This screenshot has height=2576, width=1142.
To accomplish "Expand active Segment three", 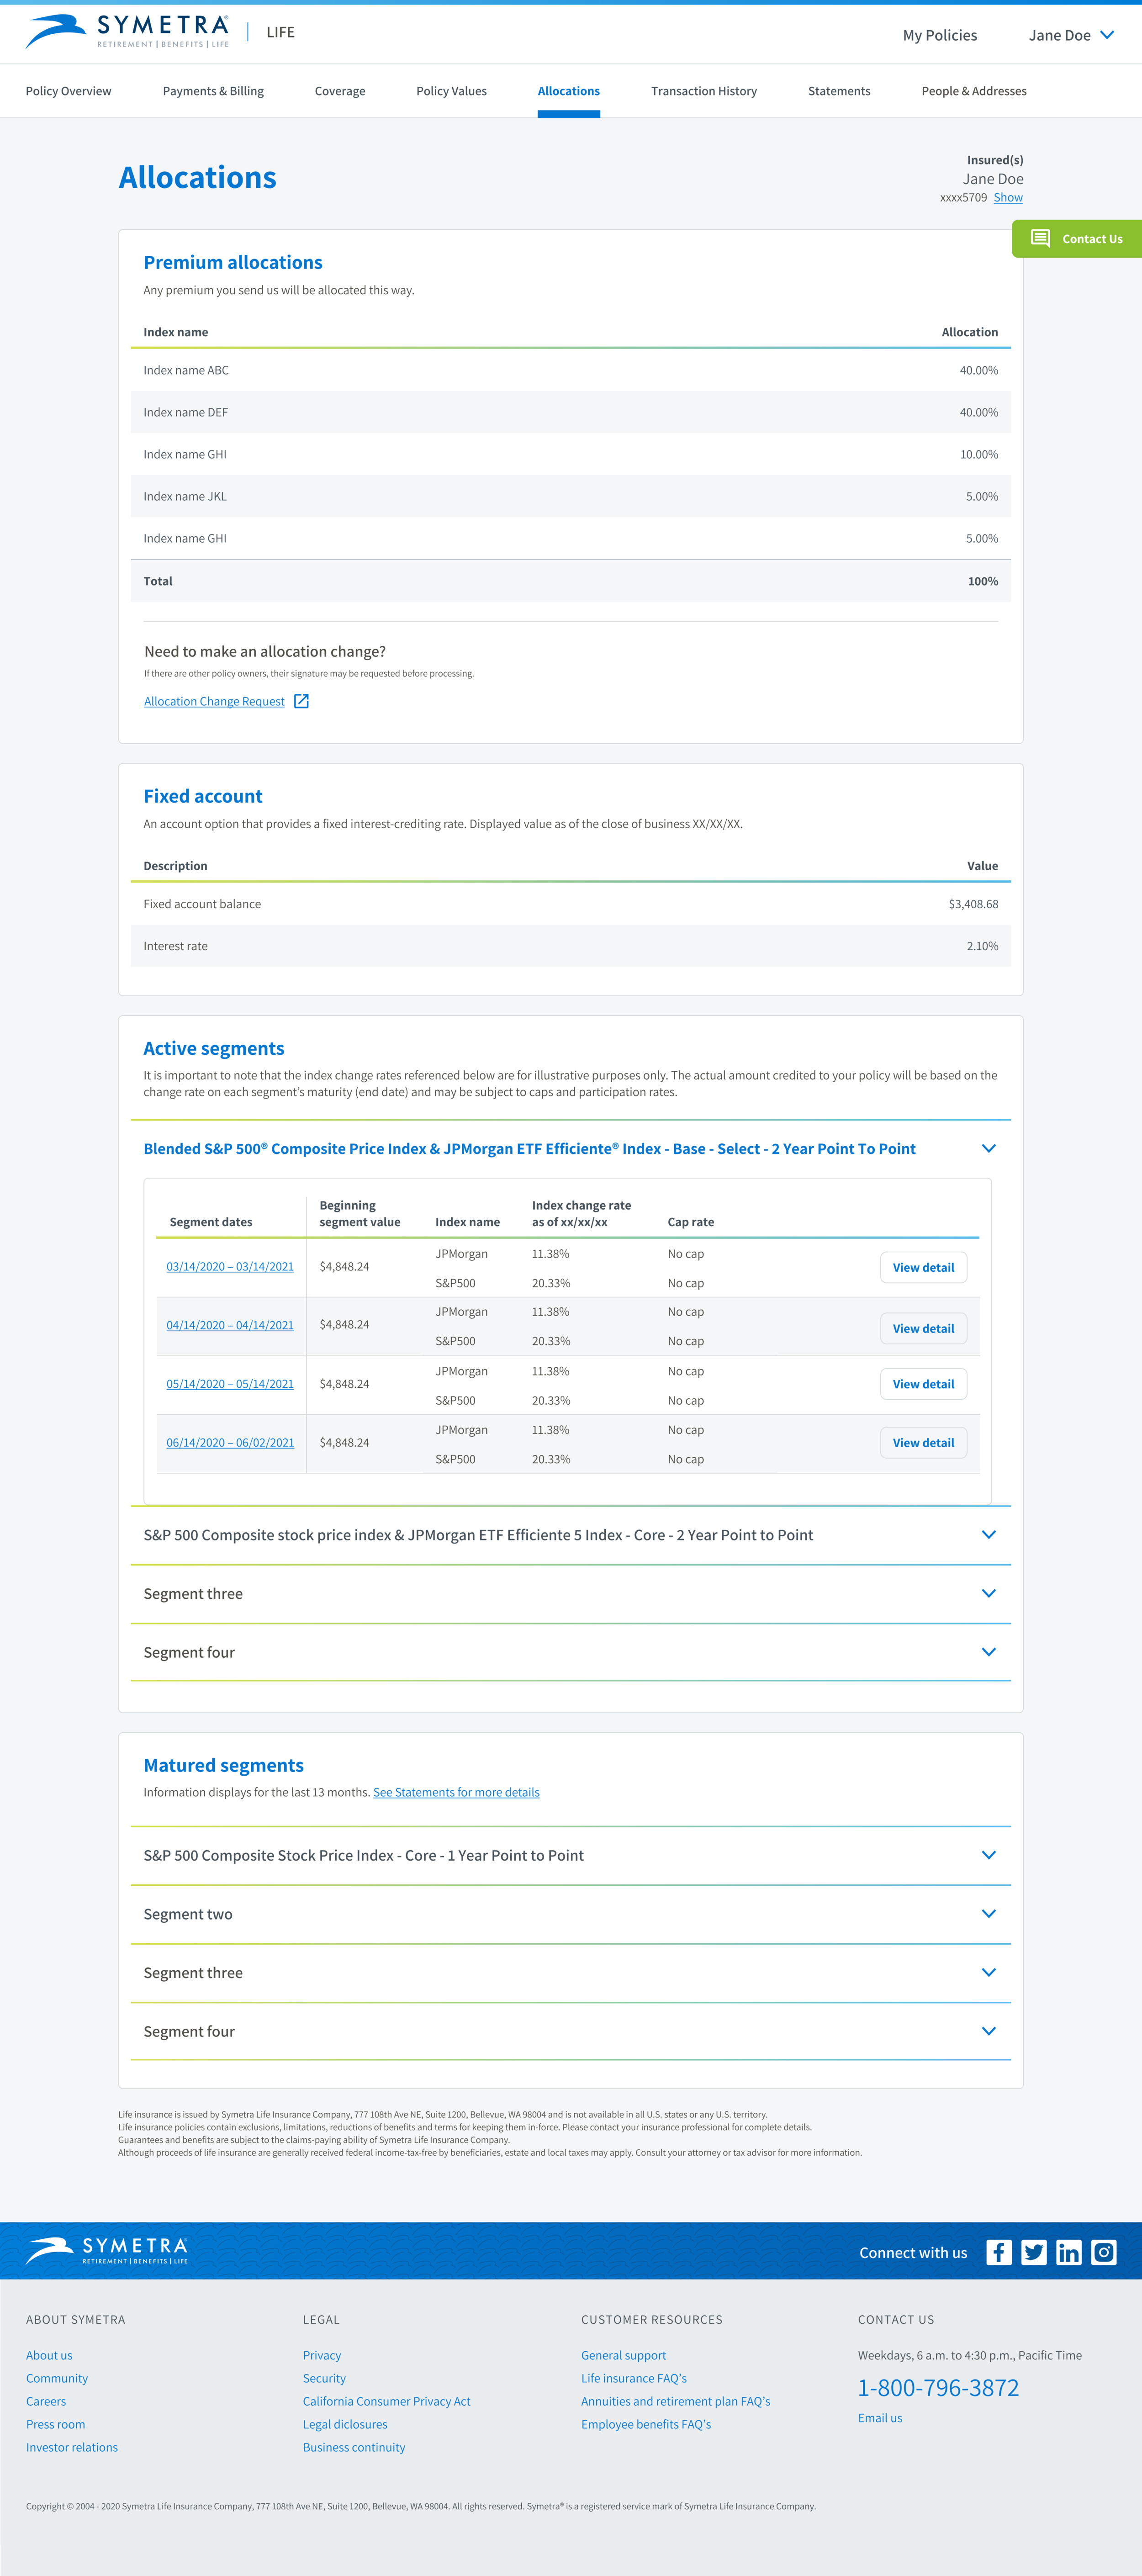I will [988, 1593].
